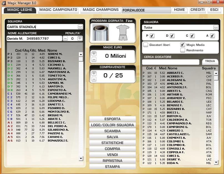This screenshot has width=224, height=174.
Task: Close the Magic Manager window
Action: pyautogui.click(x=218, y=2)
